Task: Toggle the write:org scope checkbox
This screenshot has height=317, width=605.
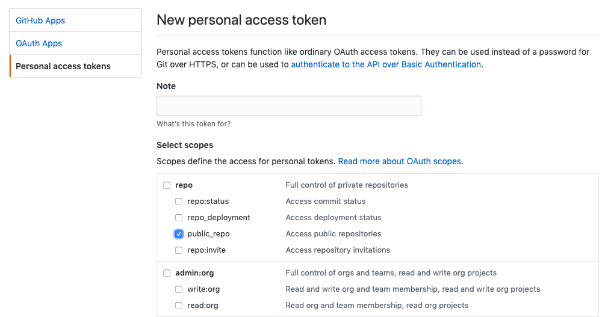Action: [179, 289]
